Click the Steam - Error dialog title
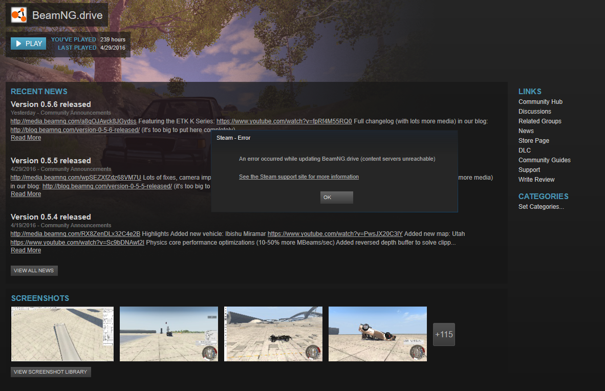The image size is (605, 391). point(233,138)
